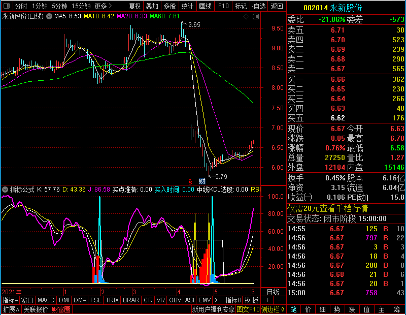This screenshot has width=406, height=315.
Task: Expand the 更多 periods menu
Action: point(103,6)
